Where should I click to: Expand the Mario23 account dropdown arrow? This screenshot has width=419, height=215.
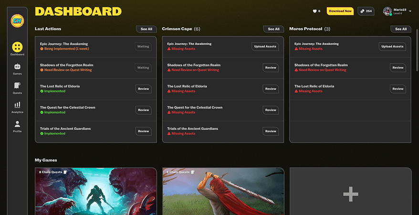tap(410, 11)
